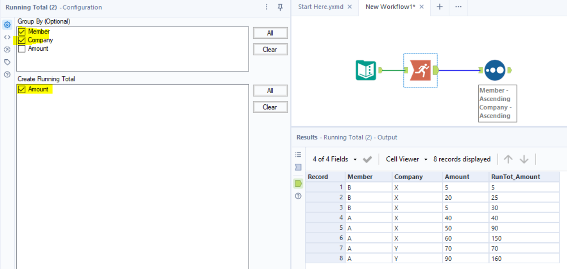
Task: Click the pin icon on the configuration panel
Action: point(280,7)
